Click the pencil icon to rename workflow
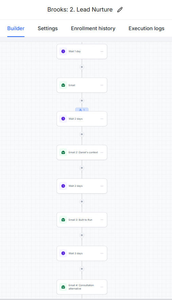The width and height of the screenshot is (172, 300). 120,9
